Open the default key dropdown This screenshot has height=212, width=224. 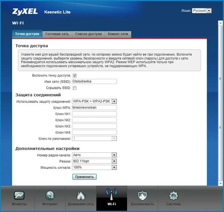(x=94, y=139)
